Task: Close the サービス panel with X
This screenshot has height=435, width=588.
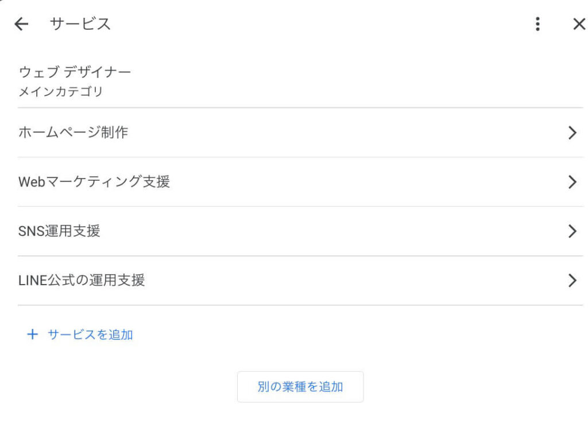Action: (x=579, y=24)
